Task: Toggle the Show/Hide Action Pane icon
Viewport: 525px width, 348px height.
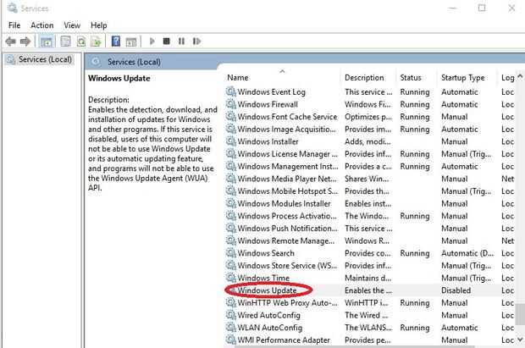Action: (x=131, y=41)
